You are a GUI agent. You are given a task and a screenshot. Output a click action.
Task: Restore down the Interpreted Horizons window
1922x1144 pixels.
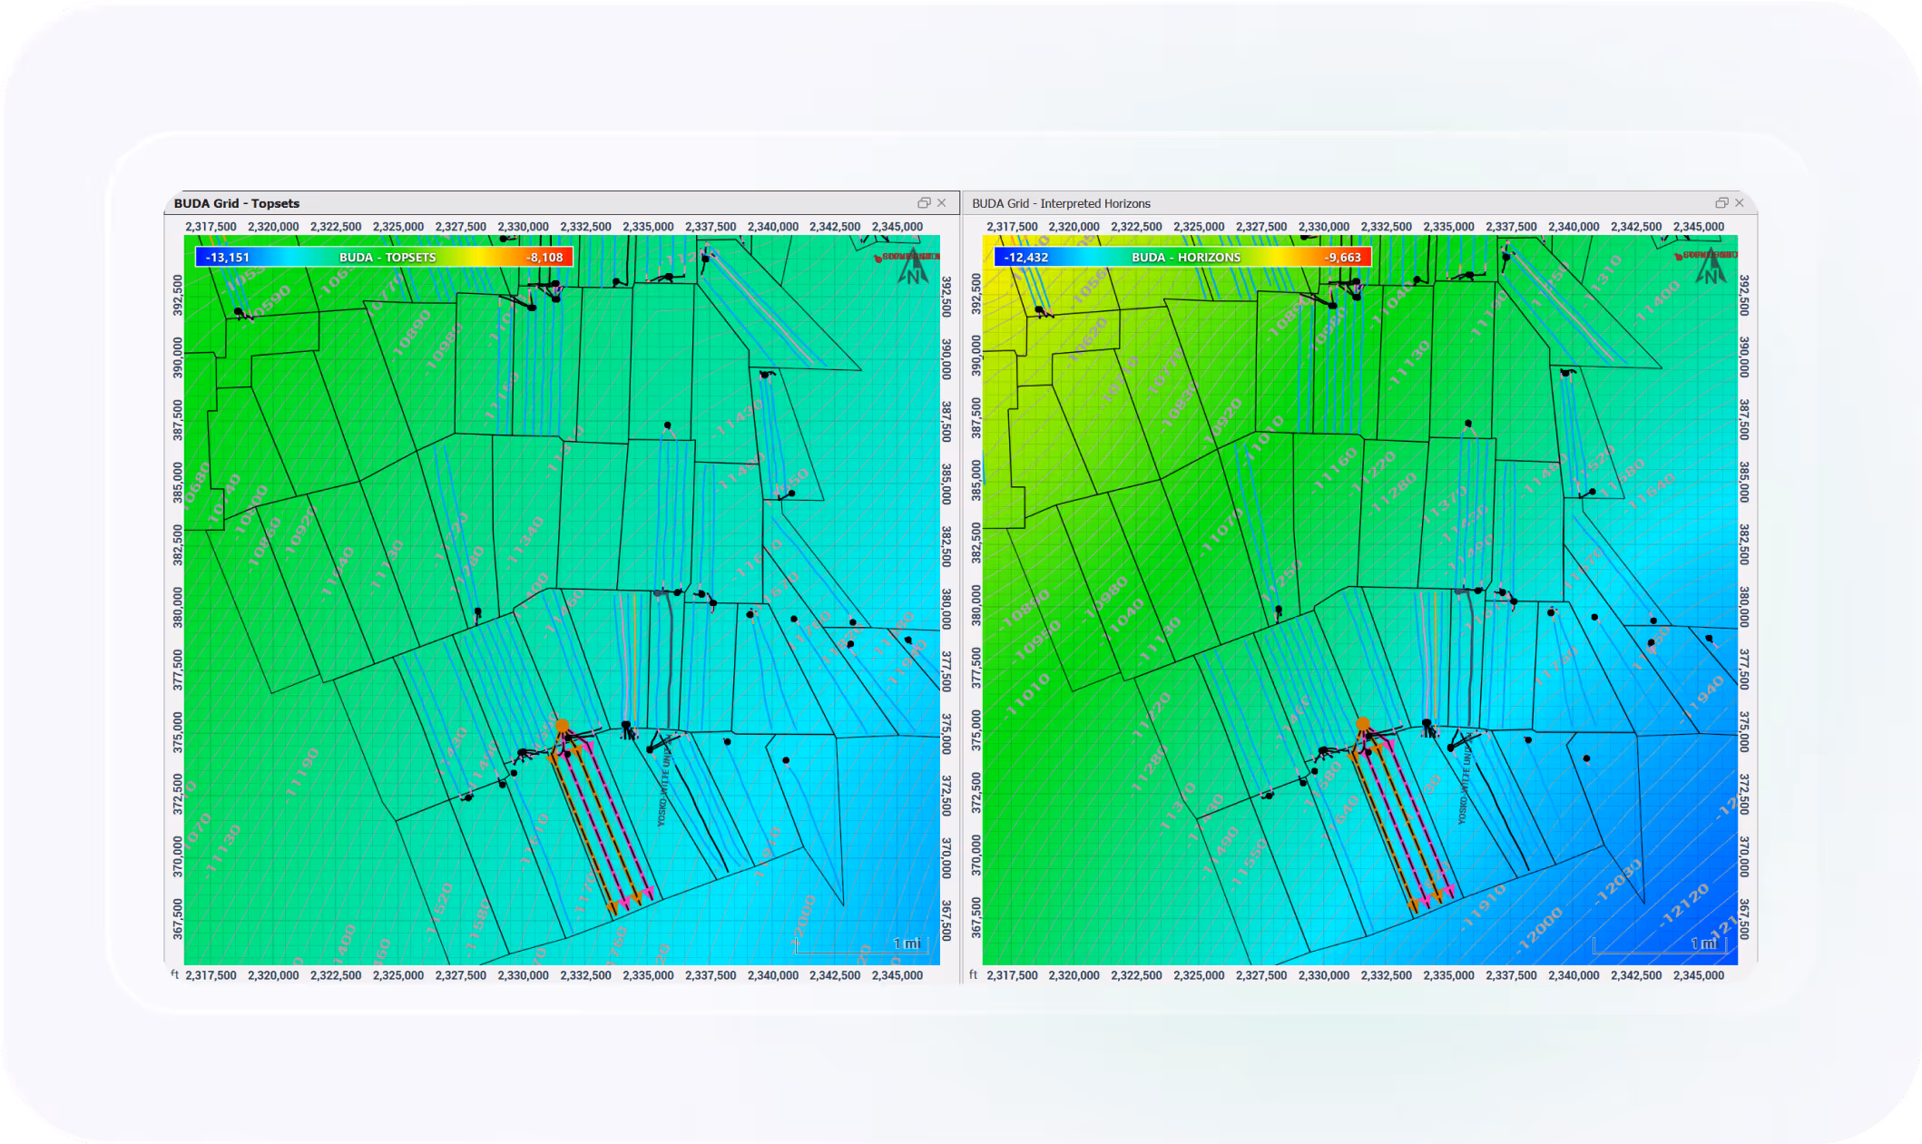click(1721, 203)
